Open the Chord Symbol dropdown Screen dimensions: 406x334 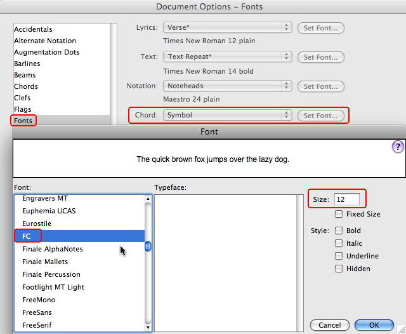pyautogui.click(x=227, y=115)
